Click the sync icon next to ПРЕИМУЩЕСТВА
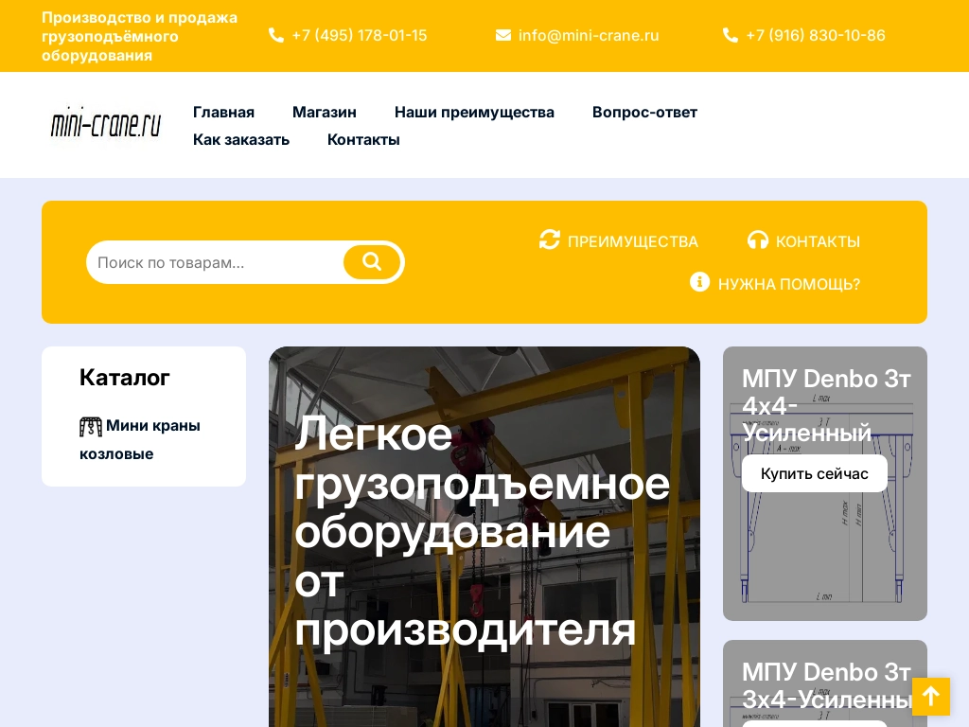 coord(550,239)
